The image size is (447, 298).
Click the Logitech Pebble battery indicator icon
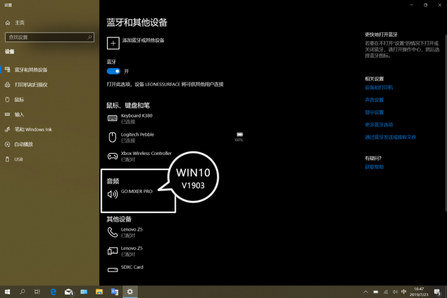coord(240,134)
